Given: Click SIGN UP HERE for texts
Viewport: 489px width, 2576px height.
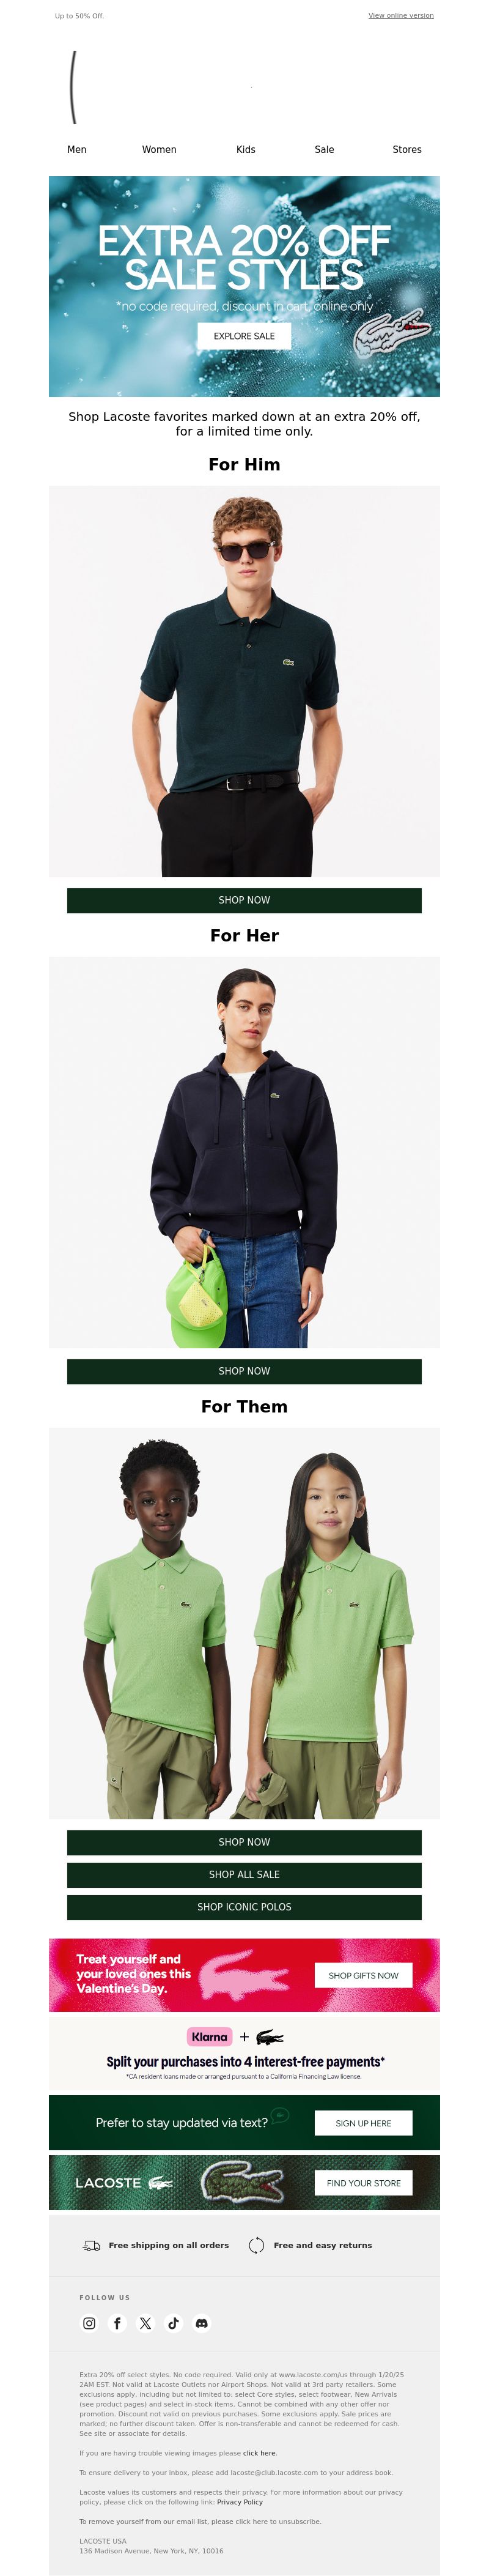Looking at the screenshot, I should tap(363, 2123).
